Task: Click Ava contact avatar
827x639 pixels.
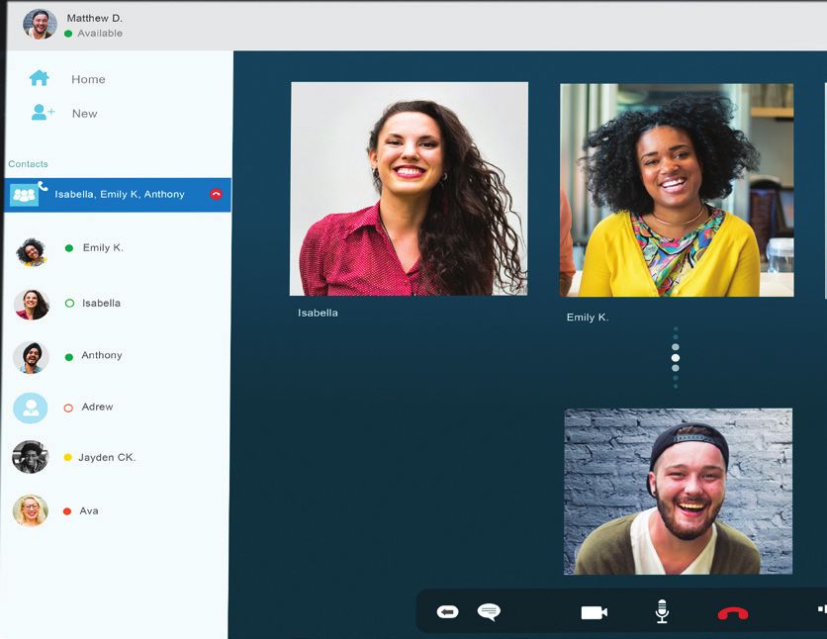Action: click(31, 510)
